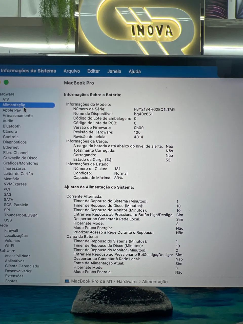The width and height of the screenshot is (243, 324).
Task: Open the Janela menu
Action: tap(114, 71)
